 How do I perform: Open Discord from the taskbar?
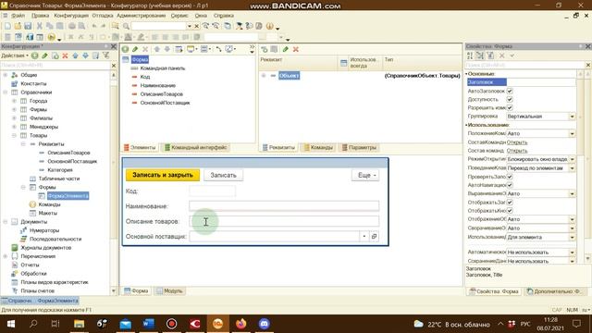coord(265,324)
